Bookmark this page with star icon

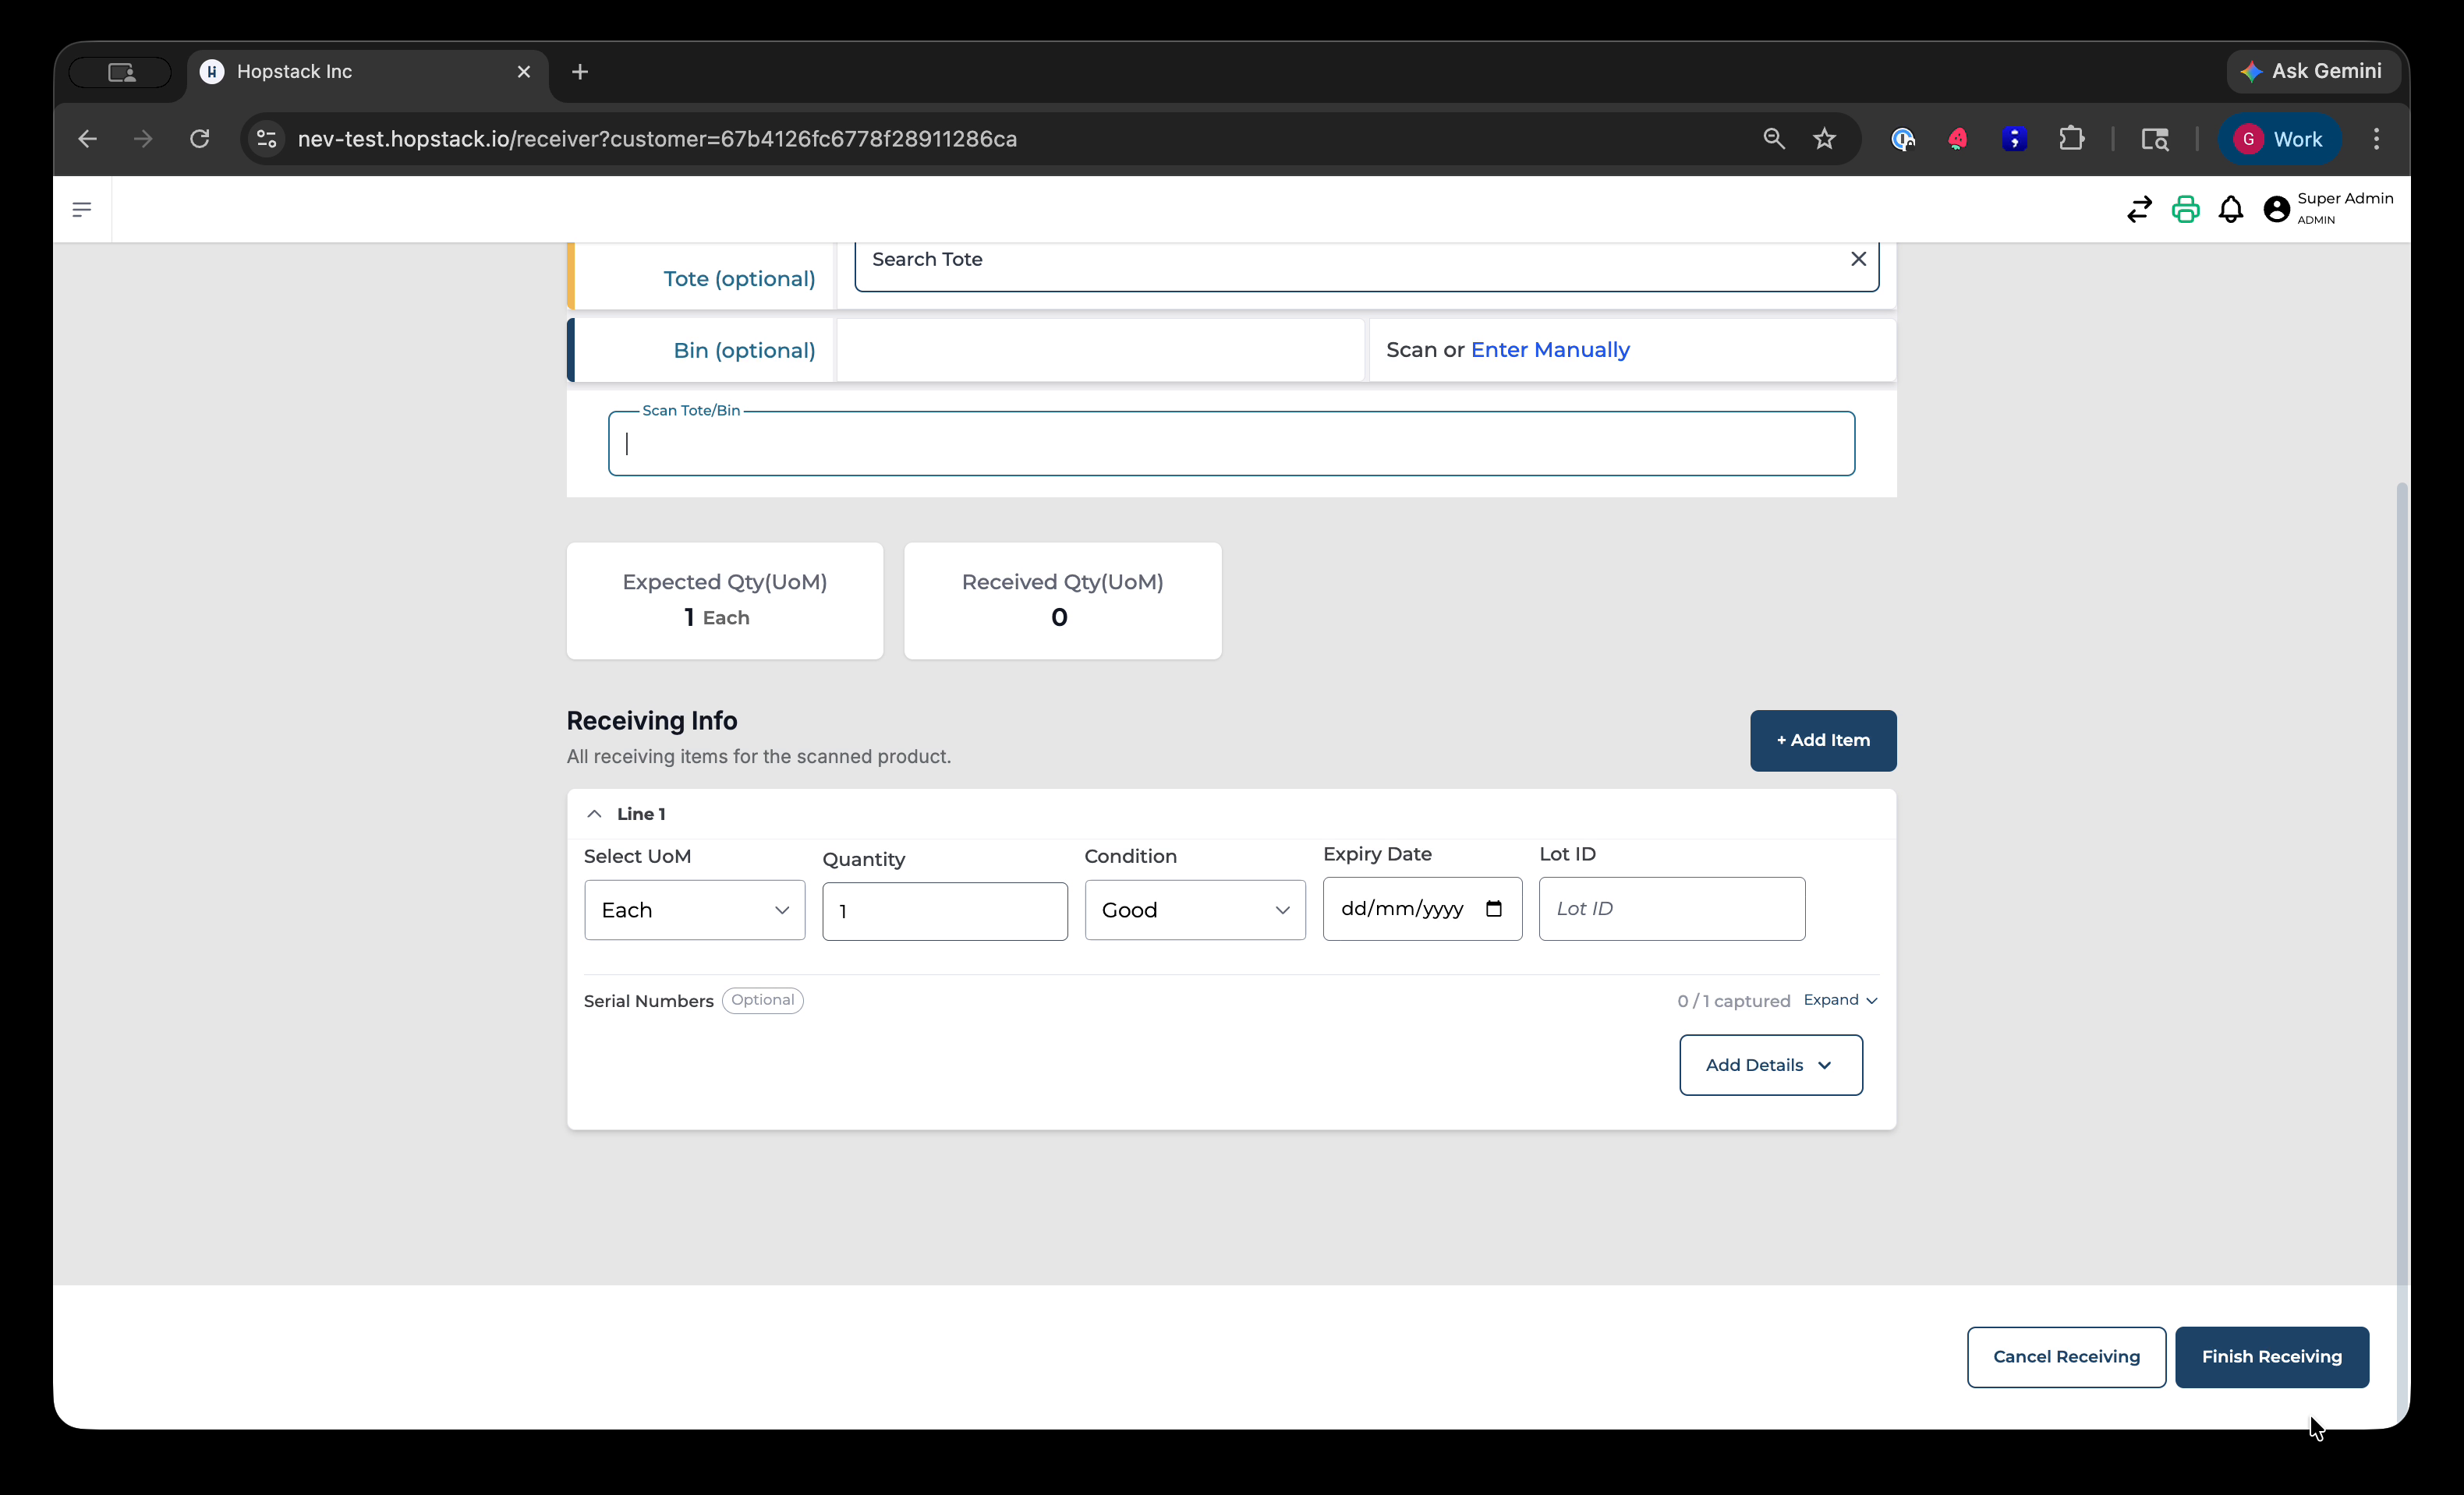[x=1824, y=139]
